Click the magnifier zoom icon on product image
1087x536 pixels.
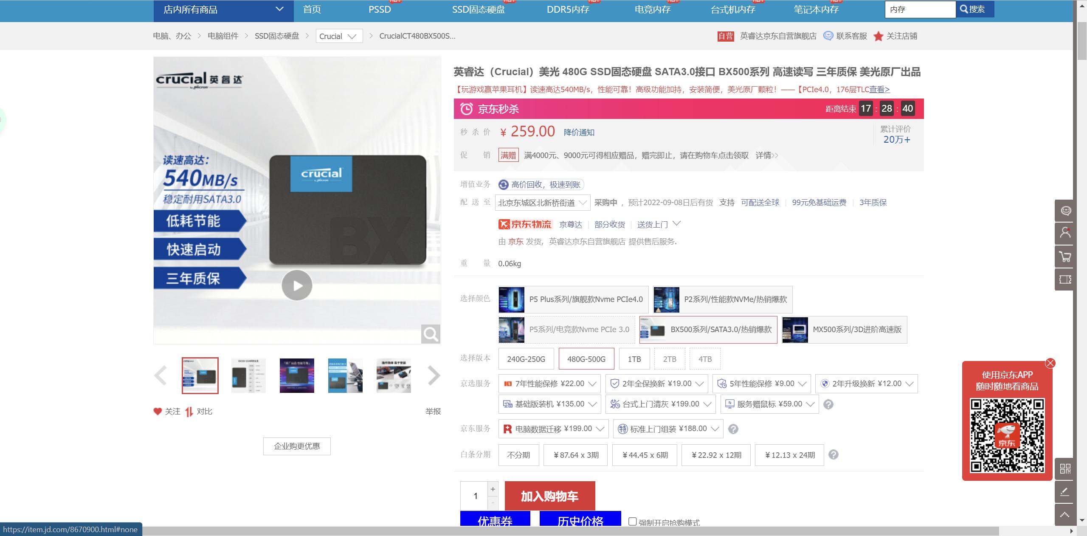coord(430,334)
